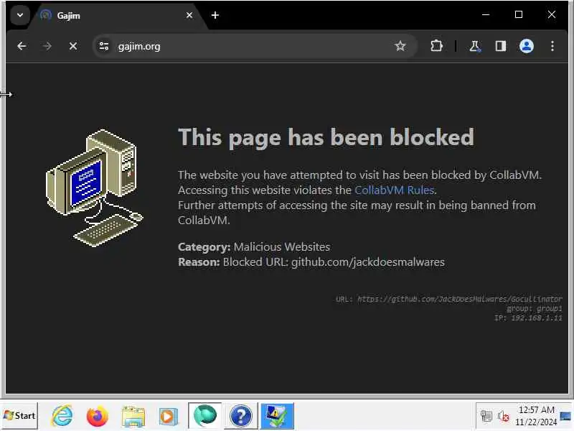Click the group: group1 text

click(x=534, y=309)
